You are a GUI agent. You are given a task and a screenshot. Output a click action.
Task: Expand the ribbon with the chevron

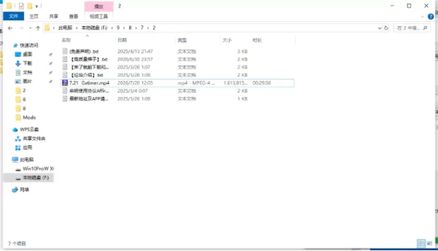[422, 17]
